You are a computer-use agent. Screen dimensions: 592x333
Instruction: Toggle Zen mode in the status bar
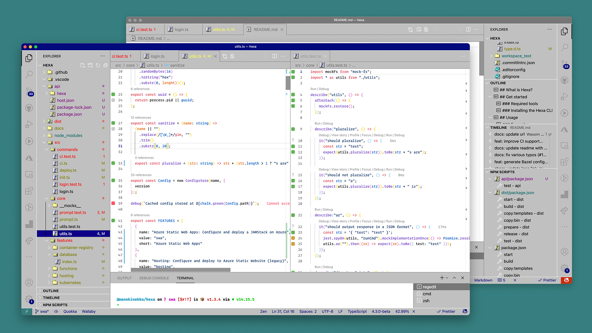click(263, 311)
